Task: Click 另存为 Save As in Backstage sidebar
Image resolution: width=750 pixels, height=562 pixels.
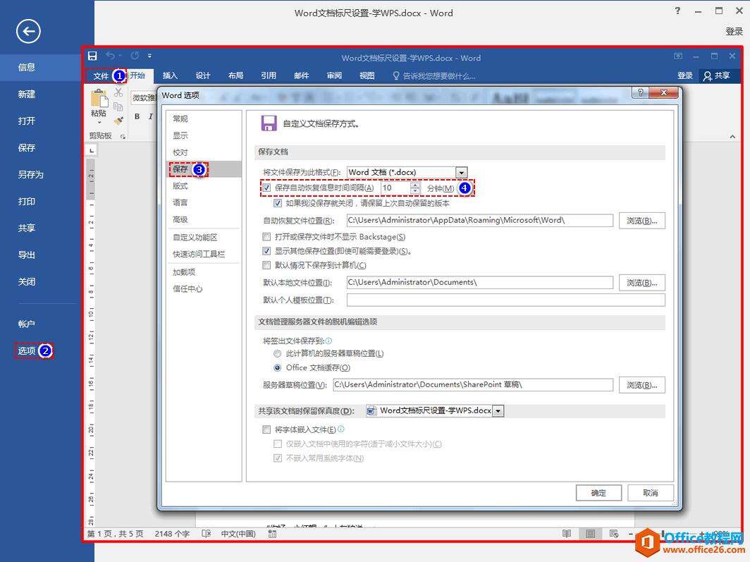Action: [30, 175]
